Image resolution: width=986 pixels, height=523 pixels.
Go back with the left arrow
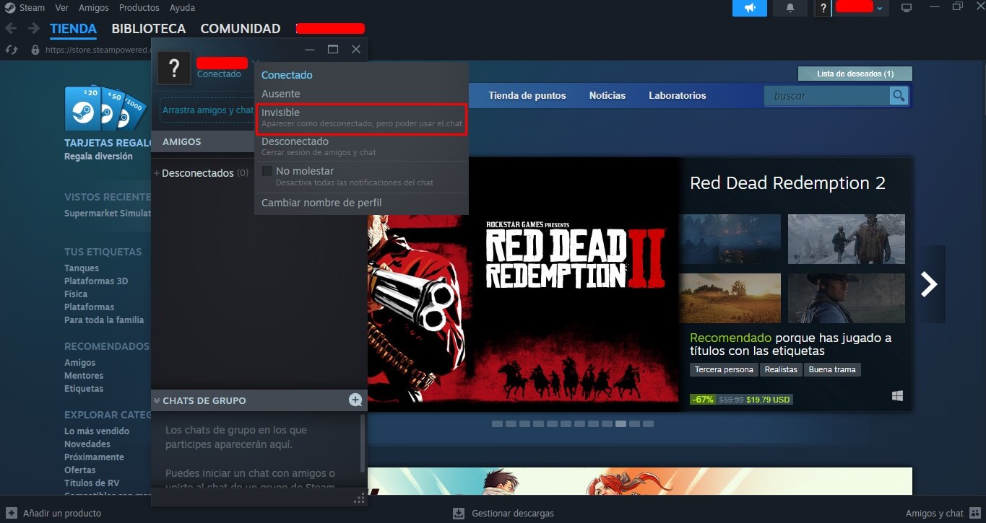point(11,29)
